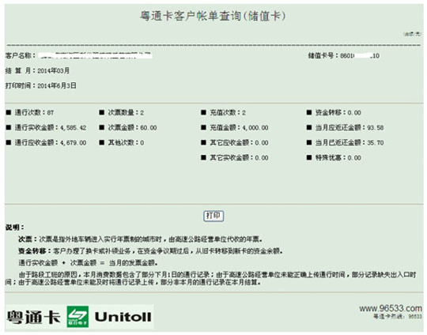Click the Unitoll brand wordmark
The image size is (427, 335).
click(x=123, y=317)
